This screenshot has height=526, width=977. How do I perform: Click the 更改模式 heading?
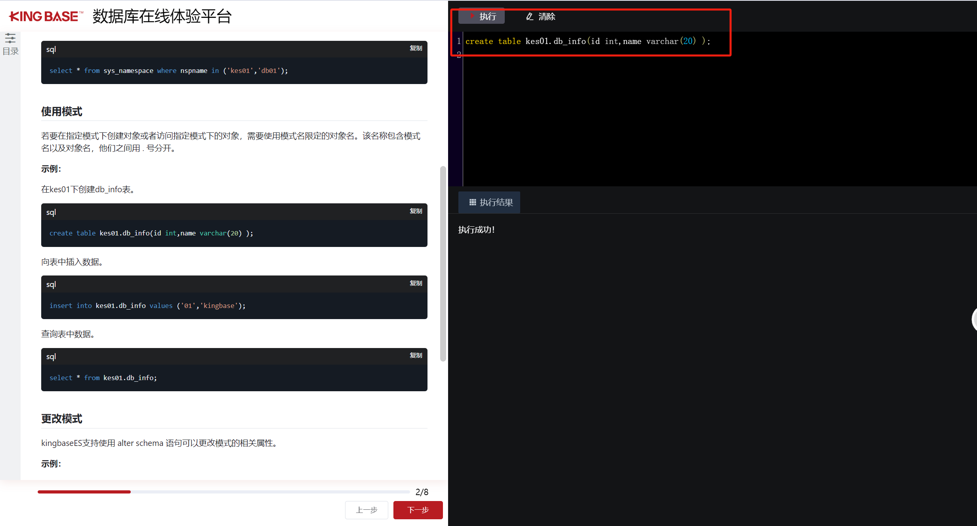click(62, 419)
